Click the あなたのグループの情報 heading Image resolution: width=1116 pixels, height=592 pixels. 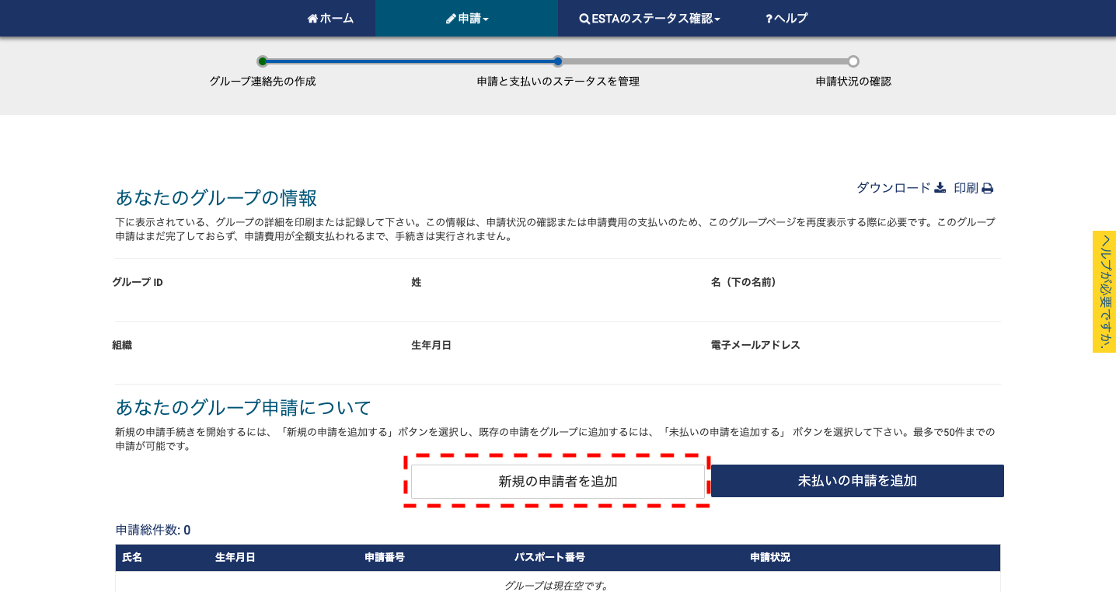click(x=216, y=197)
